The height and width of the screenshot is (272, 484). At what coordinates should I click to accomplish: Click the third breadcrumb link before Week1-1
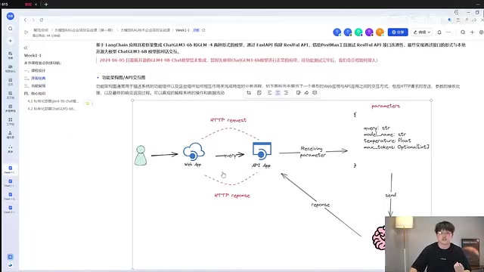[145, 30]
